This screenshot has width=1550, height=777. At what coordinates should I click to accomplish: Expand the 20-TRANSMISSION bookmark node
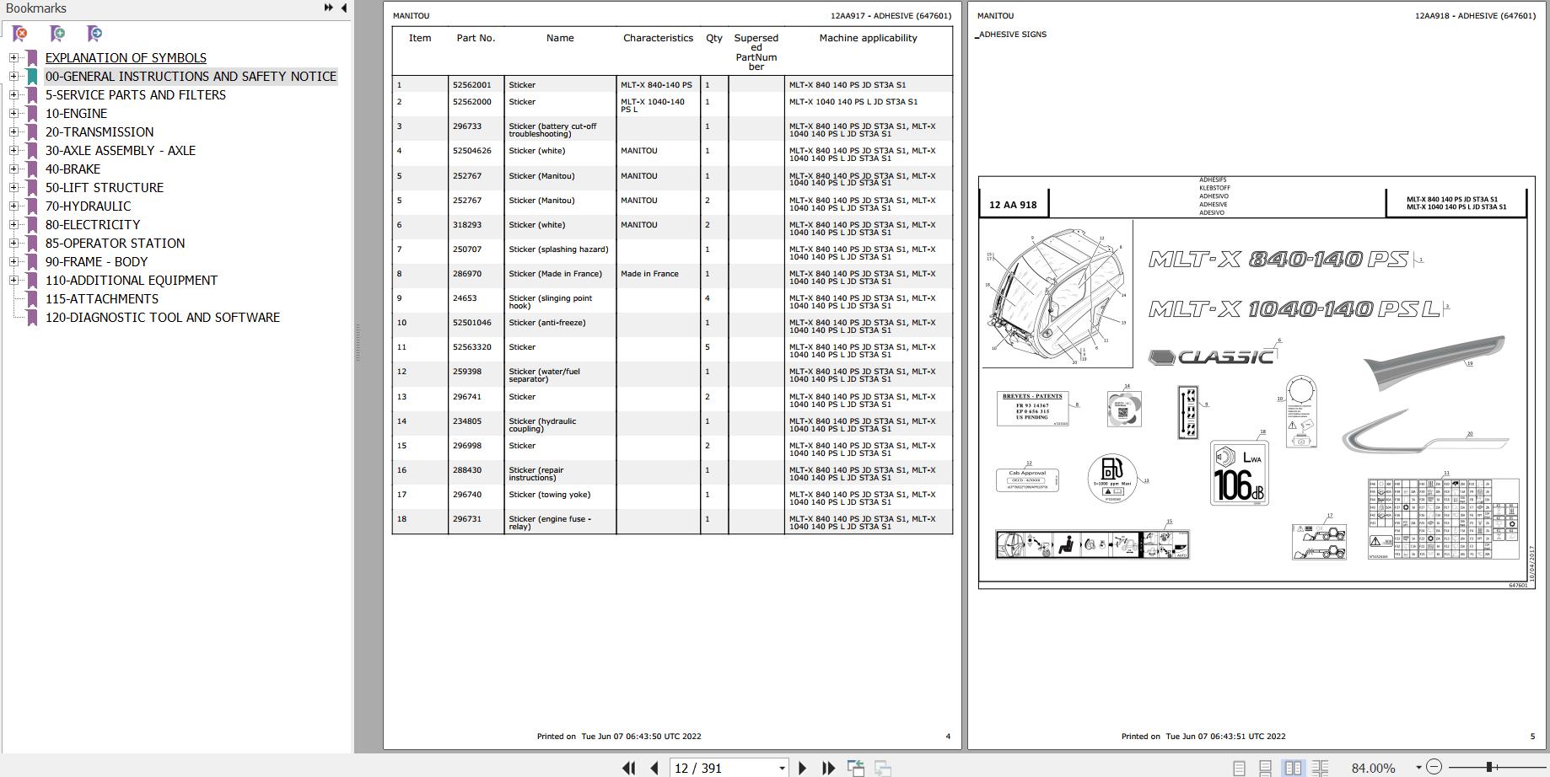13,132
